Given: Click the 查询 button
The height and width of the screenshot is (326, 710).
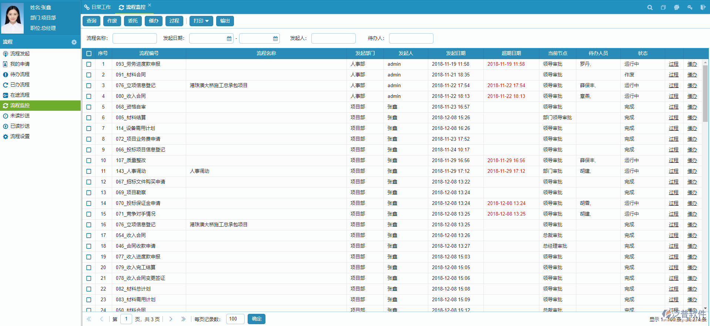Looking at the screenshot, I should (x=91, y=21).
